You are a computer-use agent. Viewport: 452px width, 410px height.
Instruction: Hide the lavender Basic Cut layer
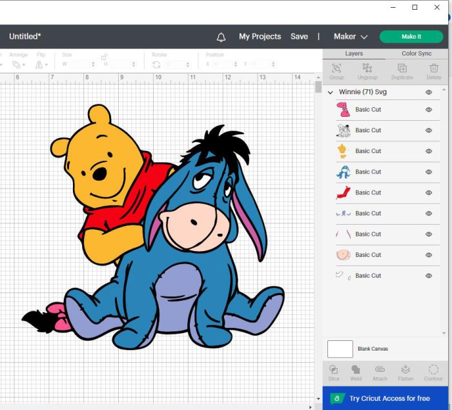(429, 213)
